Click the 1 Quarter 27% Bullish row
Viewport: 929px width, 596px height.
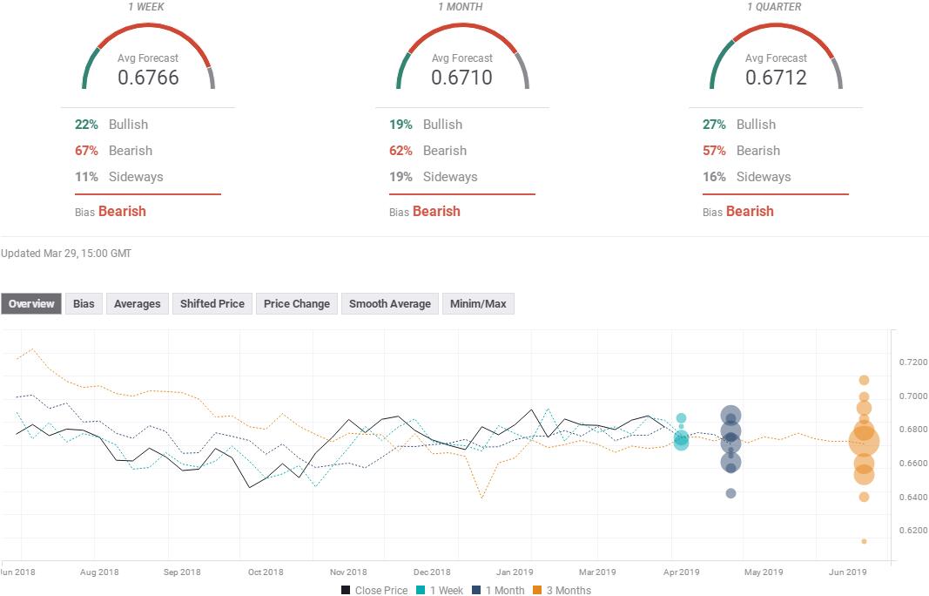coord(740,125)
